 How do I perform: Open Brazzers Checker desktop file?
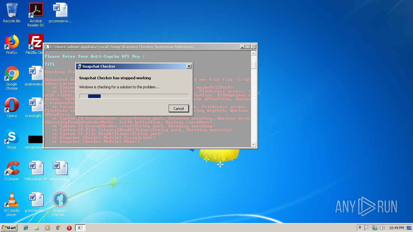tap(60, 204)
